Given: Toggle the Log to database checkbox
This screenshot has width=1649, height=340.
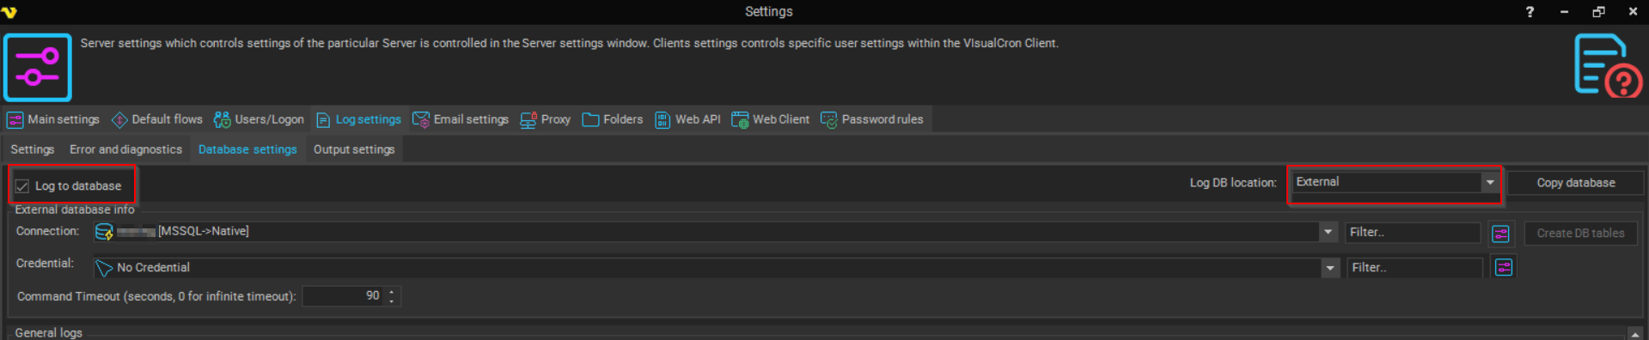Looking at the screenshot, I should coord(22,186).
